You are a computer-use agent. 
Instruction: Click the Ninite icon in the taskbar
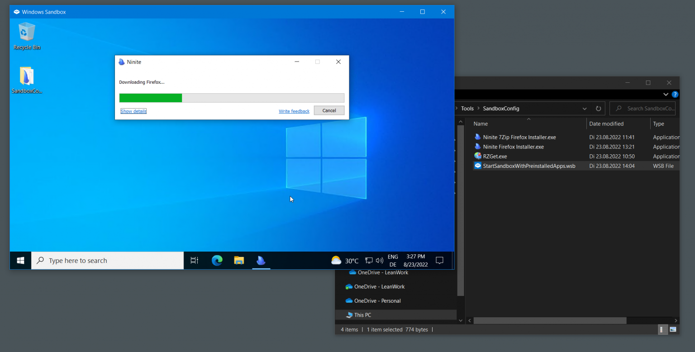(261, 260)
